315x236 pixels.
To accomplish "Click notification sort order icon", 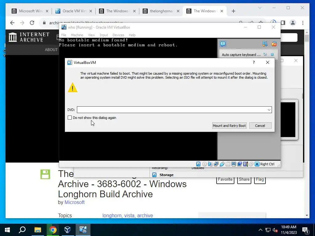I will (265, 44).
